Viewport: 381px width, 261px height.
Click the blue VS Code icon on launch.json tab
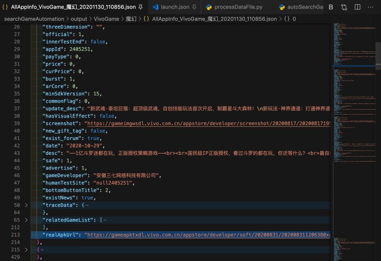coord(155,7)
